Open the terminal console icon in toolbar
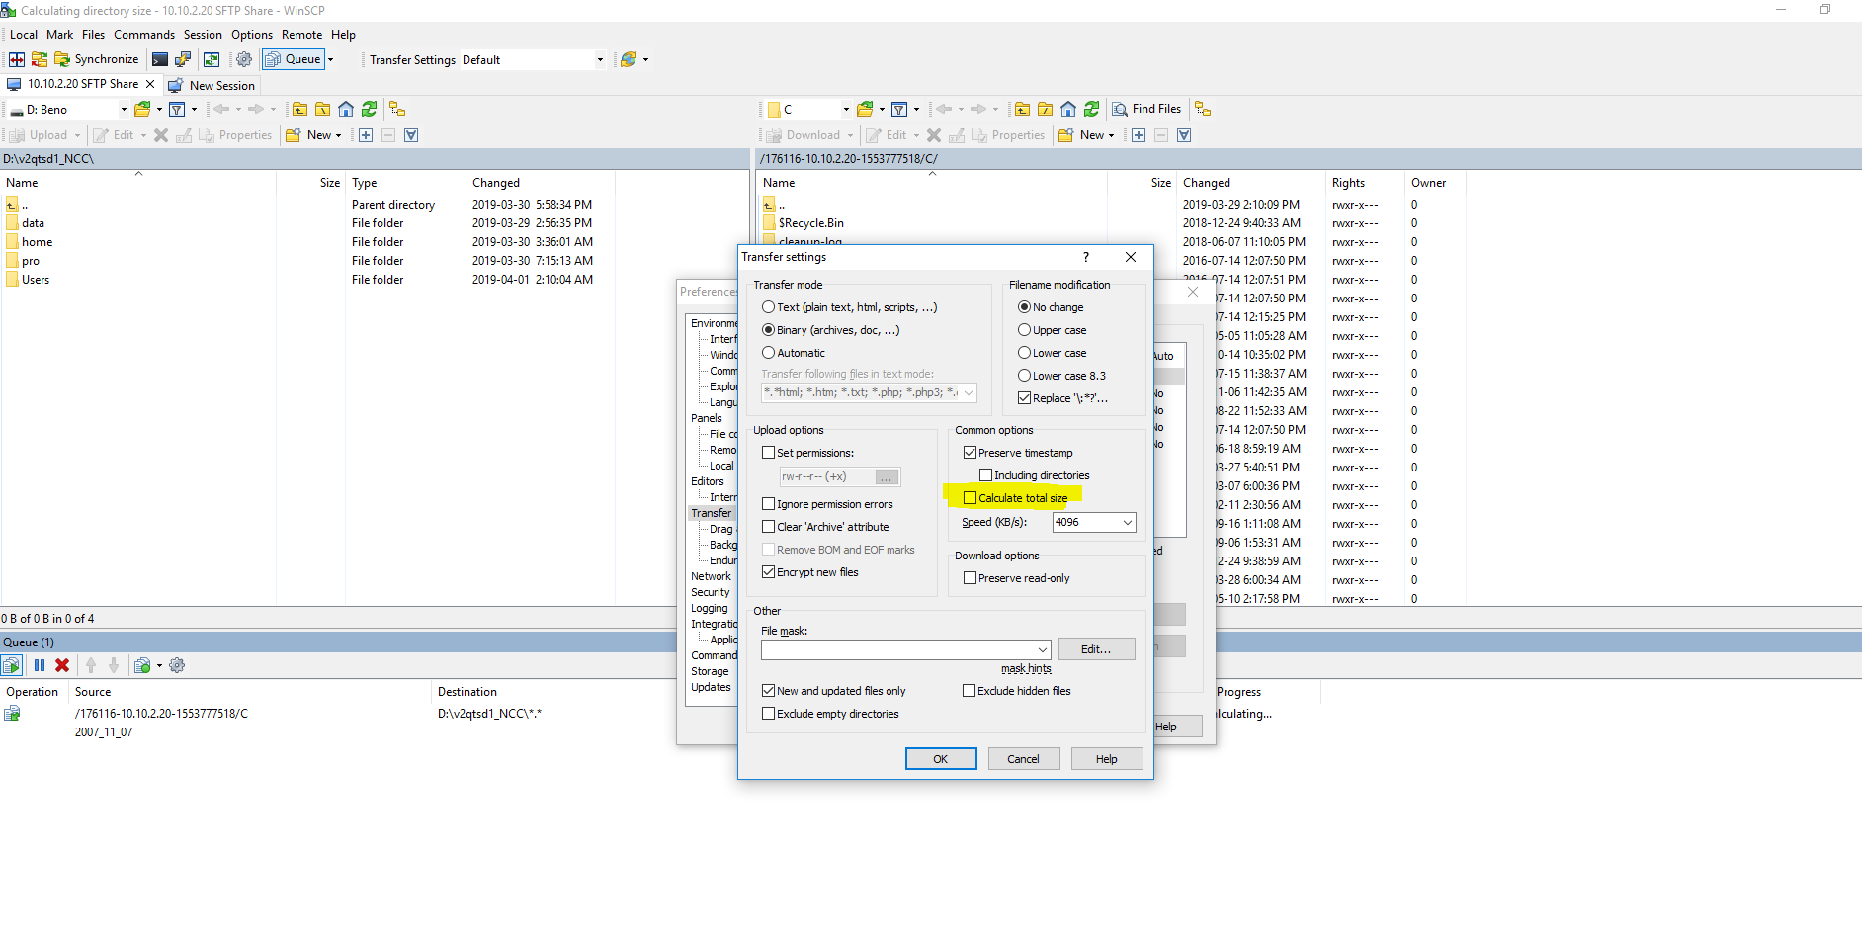The image size is (1862, 942). point(160,59)
